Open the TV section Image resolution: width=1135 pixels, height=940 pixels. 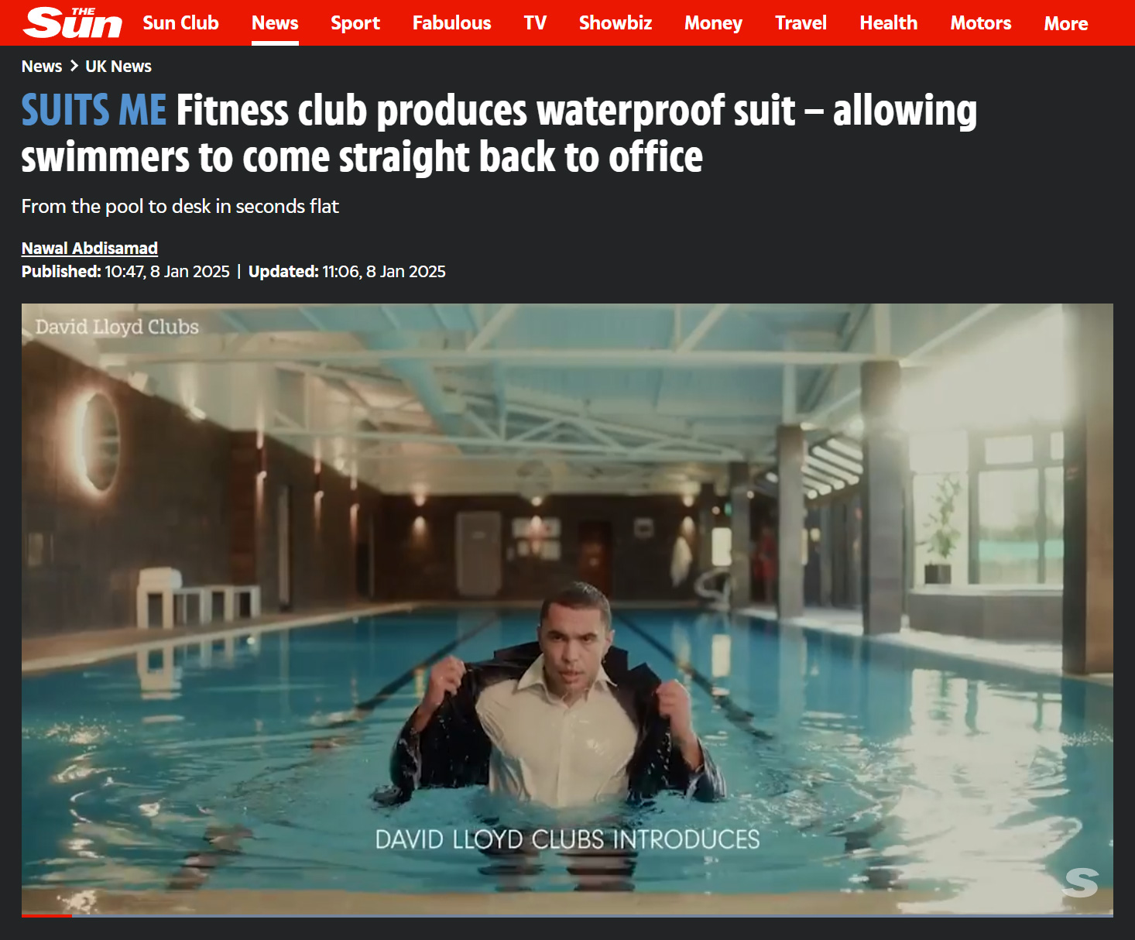point(535,23)
